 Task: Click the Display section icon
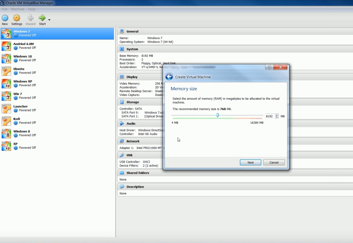click(122, 77)
